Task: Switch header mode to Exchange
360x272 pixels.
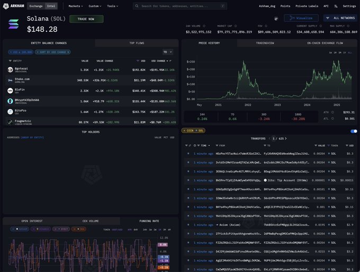Action: (x=36, y=6)
